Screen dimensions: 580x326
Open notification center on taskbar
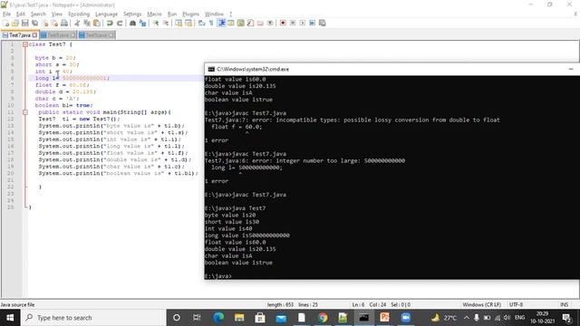(566, 318)
